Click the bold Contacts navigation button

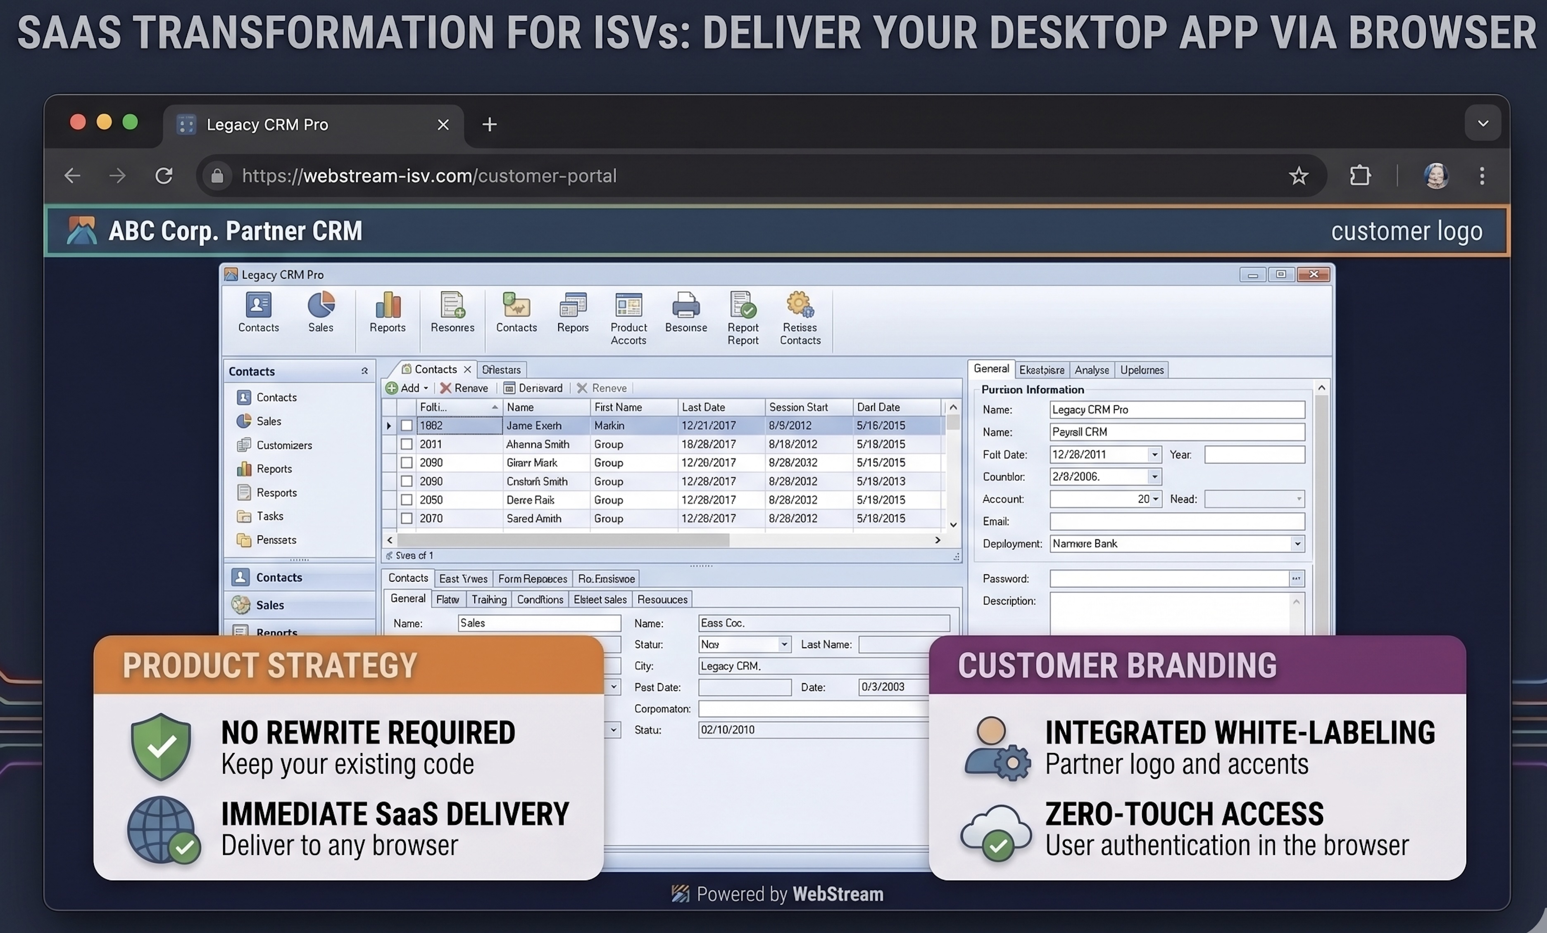[300, 577]
